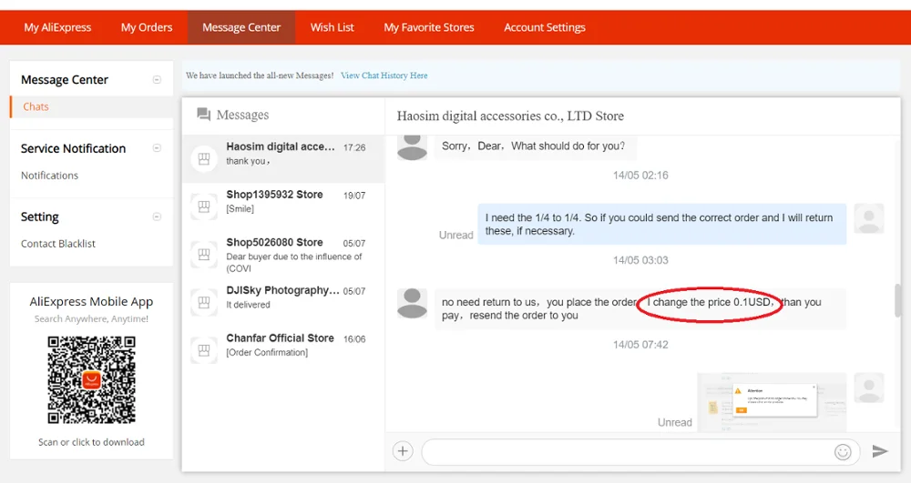Click View Chat History Here link
The height and width of the screenshot is (483, 911).
pos(384,75)
